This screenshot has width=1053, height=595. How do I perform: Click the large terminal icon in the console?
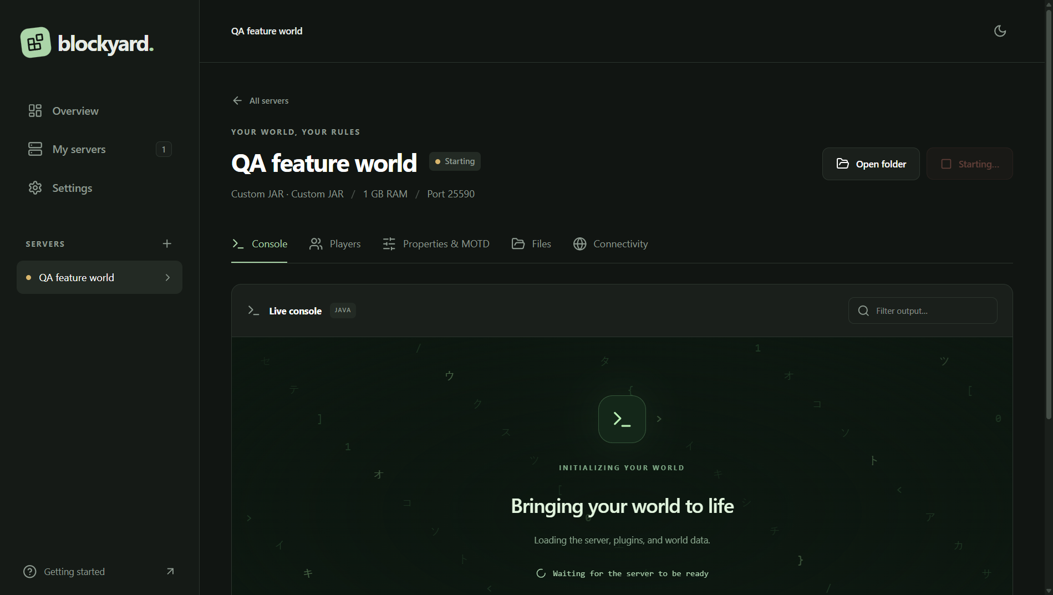pyautogui.click(x=622, y=419)
